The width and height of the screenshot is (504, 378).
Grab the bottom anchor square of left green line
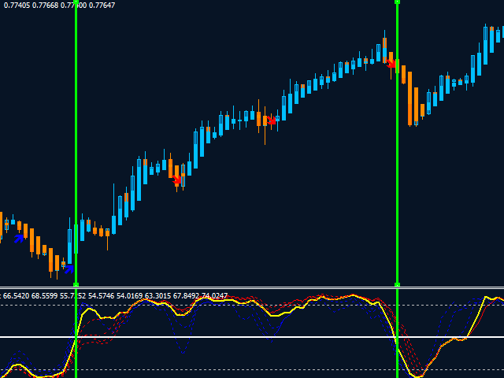click(x=76, y=285)
